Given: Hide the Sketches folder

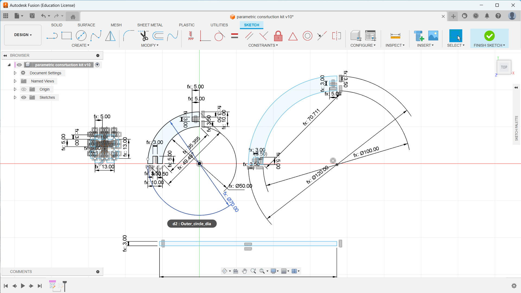Looking at the screenshot, I should click(24, 97).
